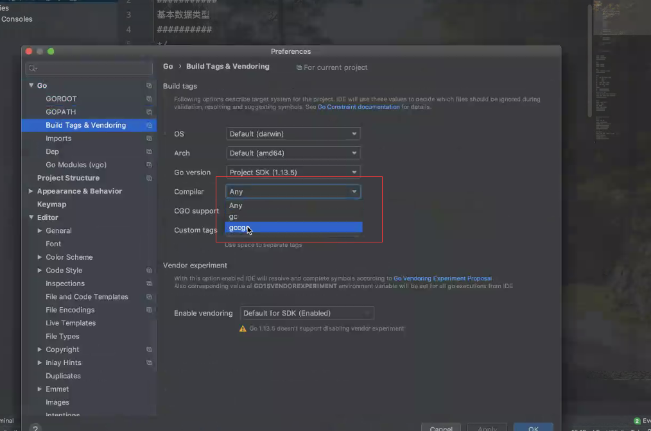Screen dimensions: 651x431
Task: Collapse the Editor settings node
Action: (31, 217)
